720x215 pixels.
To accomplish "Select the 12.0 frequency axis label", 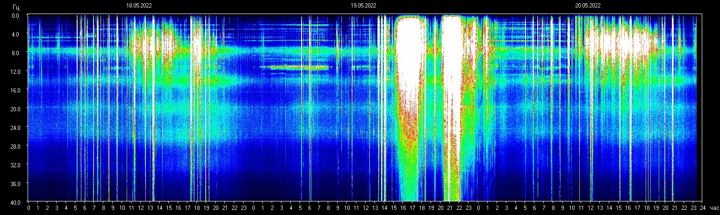I will [x=15, y=72].
